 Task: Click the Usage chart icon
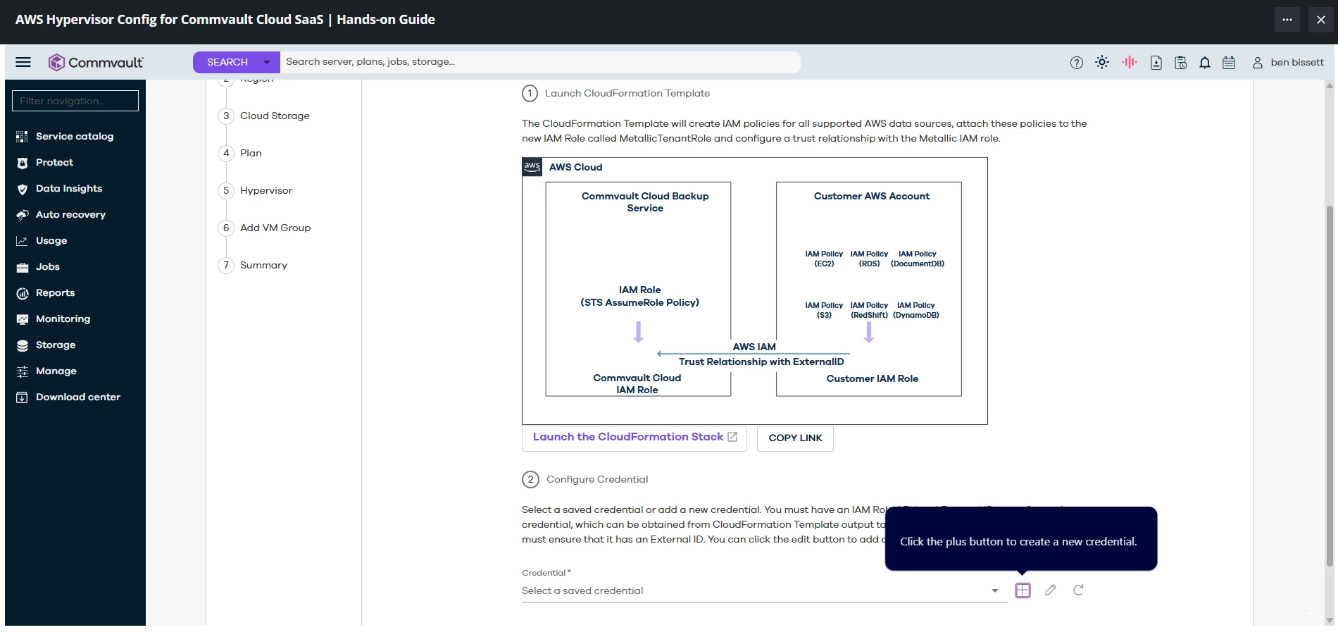22,241
